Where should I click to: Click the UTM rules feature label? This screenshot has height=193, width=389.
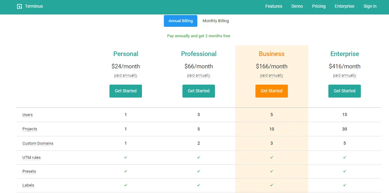(x=31, y=157)
